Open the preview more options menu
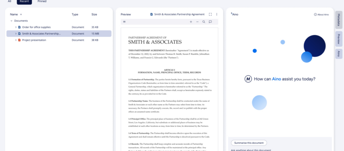Viewport: 344px width, 151px height. click(216, 14)
